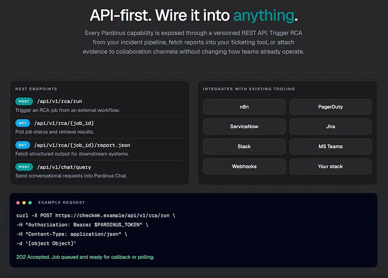The image size is (388, 278).
Task: Click the Content-Type application/json line
Action: [72, 234]
